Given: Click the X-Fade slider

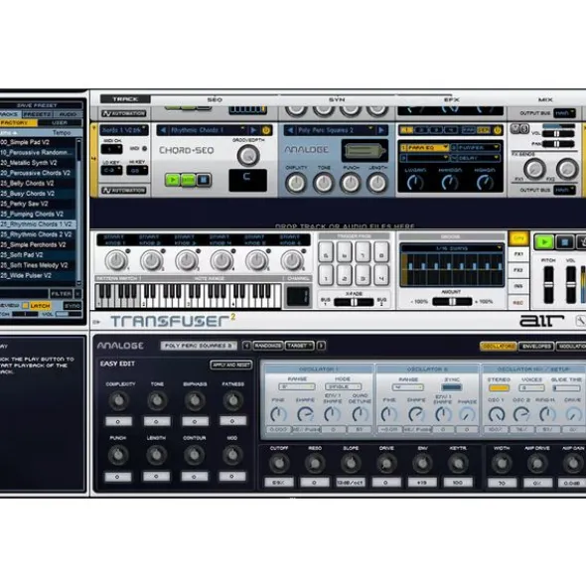Looking at the screenshot, I should tap(354, 303).
